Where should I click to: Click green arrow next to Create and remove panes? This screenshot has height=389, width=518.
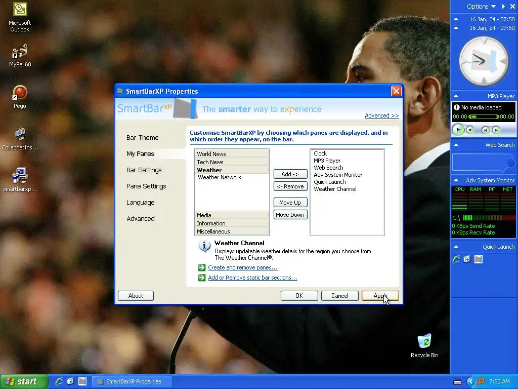pos(202,267)
